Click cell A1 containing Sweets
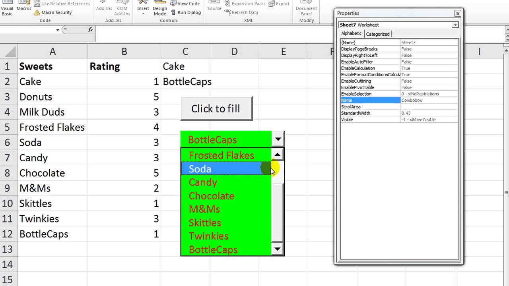 [52, 66]
